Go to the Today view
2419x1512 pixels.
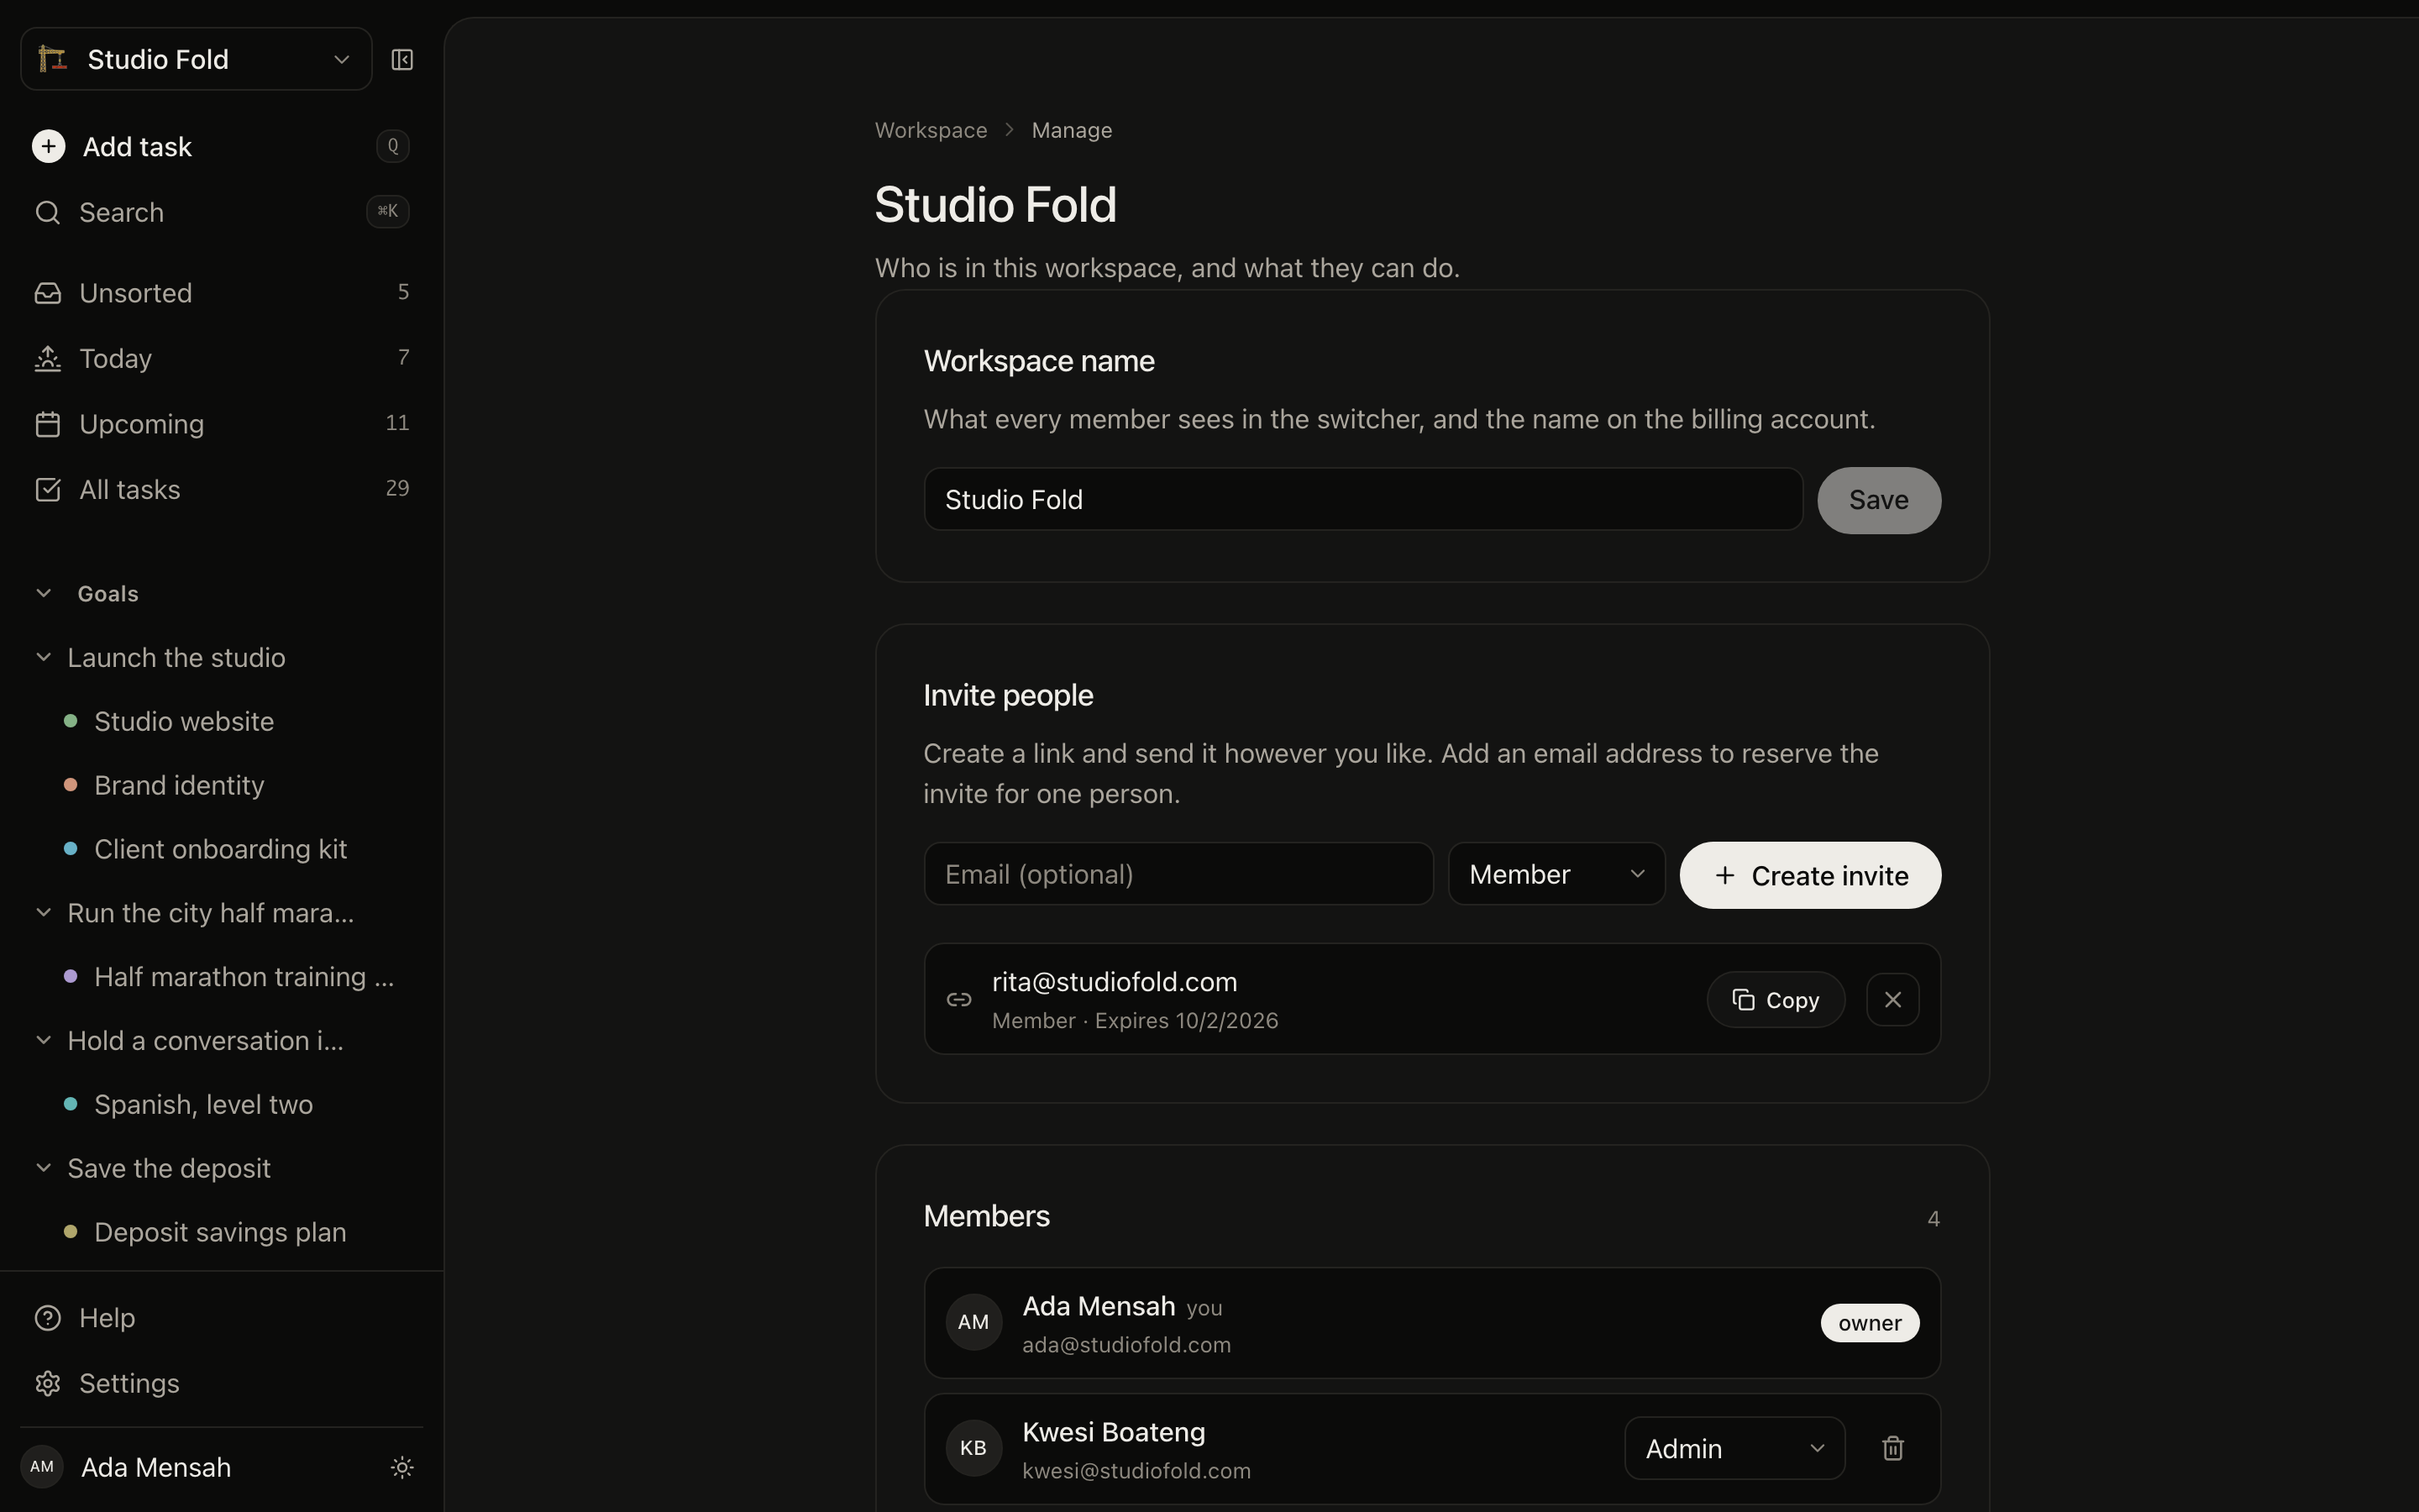tap(221, 358)
